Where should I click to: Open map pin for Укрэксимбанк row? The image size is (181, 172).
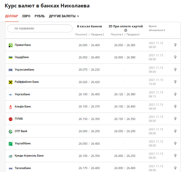175,70
